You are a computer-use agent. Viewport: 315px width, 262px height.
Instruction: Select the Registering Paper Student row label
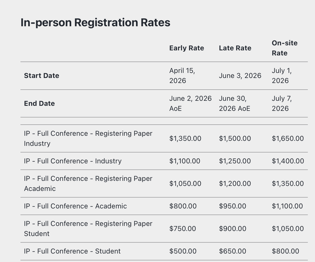[88, 229]
